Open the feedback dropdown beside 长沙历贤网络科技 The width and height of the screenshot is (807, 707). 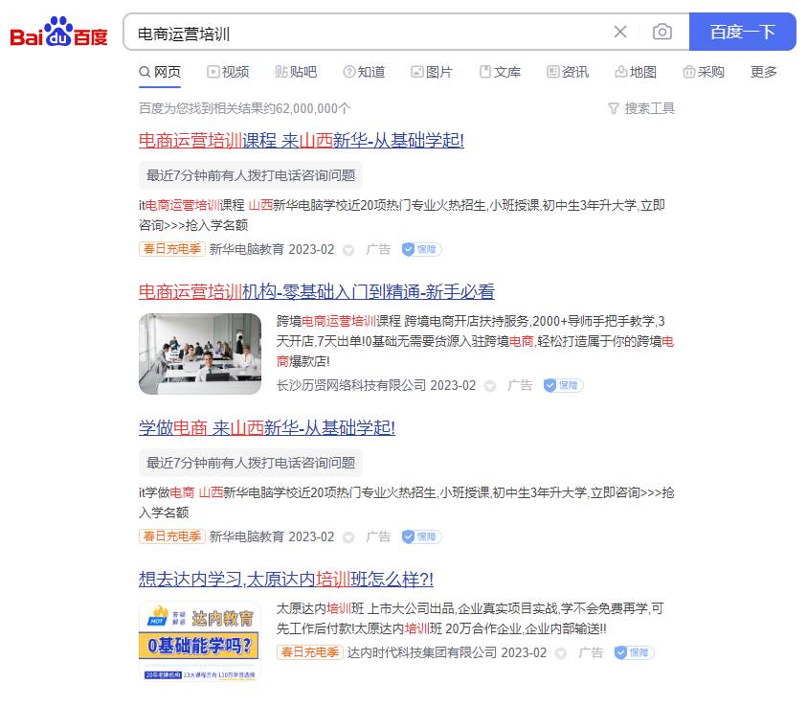(488, 385)
